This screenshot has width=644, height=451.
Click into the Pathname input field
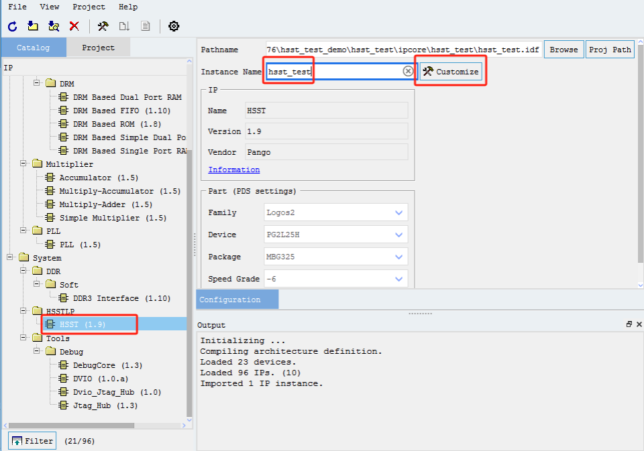[x=404, y=50]
